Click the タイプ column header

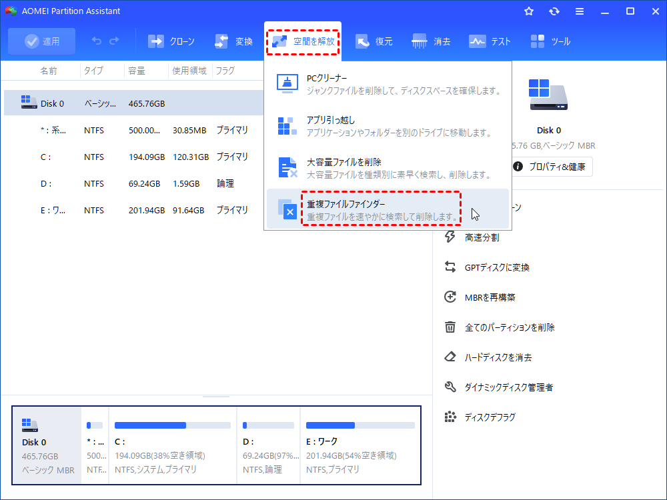pos(93,71)
